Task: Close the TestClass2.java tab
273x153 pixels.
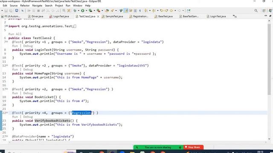Action: [x=98, y=17]
